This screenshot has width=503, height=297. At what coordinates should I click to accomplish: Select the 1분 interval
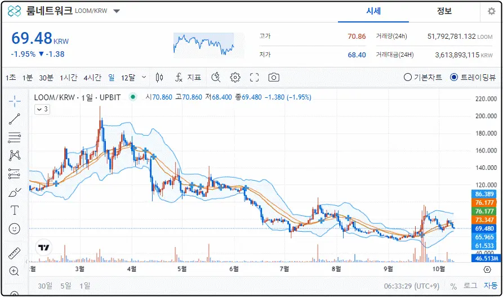tap(28, 78)
